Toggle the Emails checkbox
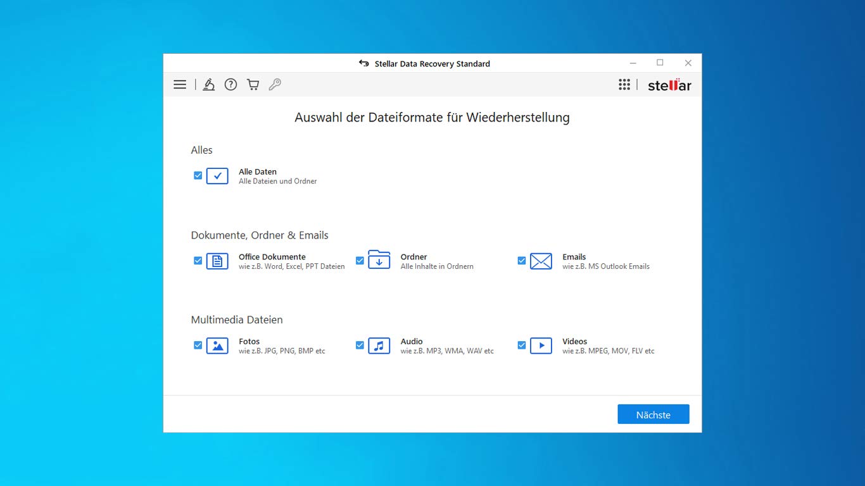The image size is (865, 486). [x=522, y=260]
